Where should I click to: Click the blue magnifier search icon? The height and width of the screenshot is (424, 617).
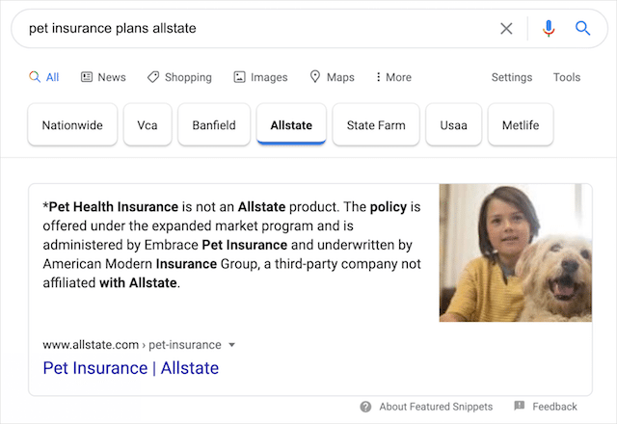(x=582, y=29)
